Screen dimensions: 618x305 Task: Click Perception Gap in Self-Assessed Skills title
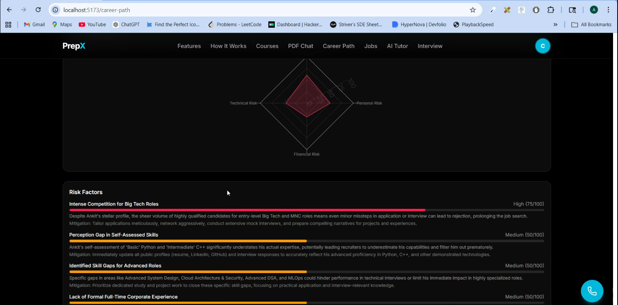(x=114, y=235)
